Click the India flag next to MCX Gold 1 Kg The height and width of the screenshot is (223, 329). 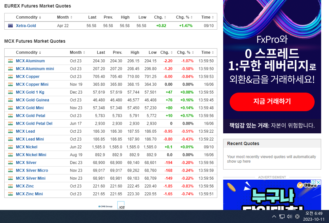tap(10, 92)
